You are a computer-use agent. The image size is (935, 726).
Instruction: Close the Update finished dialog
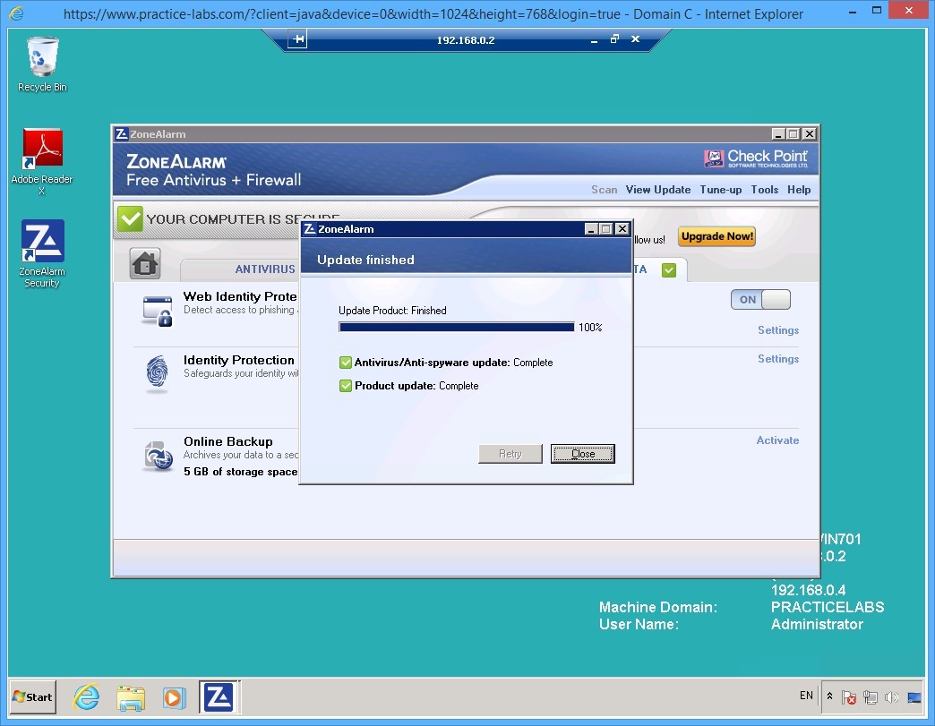coord(582,454)
